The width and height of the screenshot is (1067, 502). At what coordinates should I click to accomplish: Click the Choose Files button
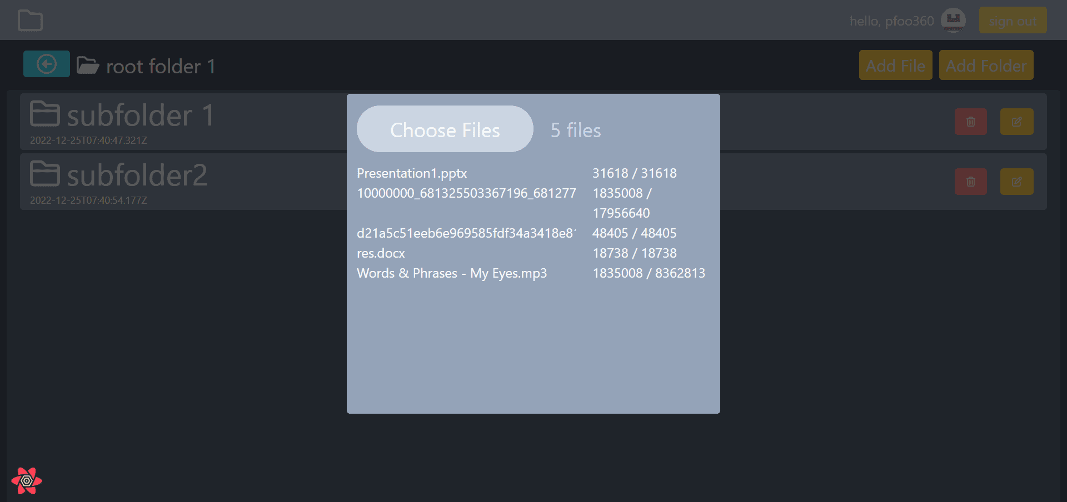[x=445, y=129]
